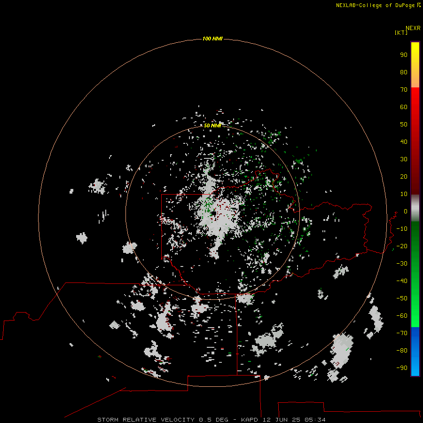Click the 70 value on velocity scale
Image resolution: width=423 pixels, height=423 pixels.
pyautogui.click(x=404, y=90)
